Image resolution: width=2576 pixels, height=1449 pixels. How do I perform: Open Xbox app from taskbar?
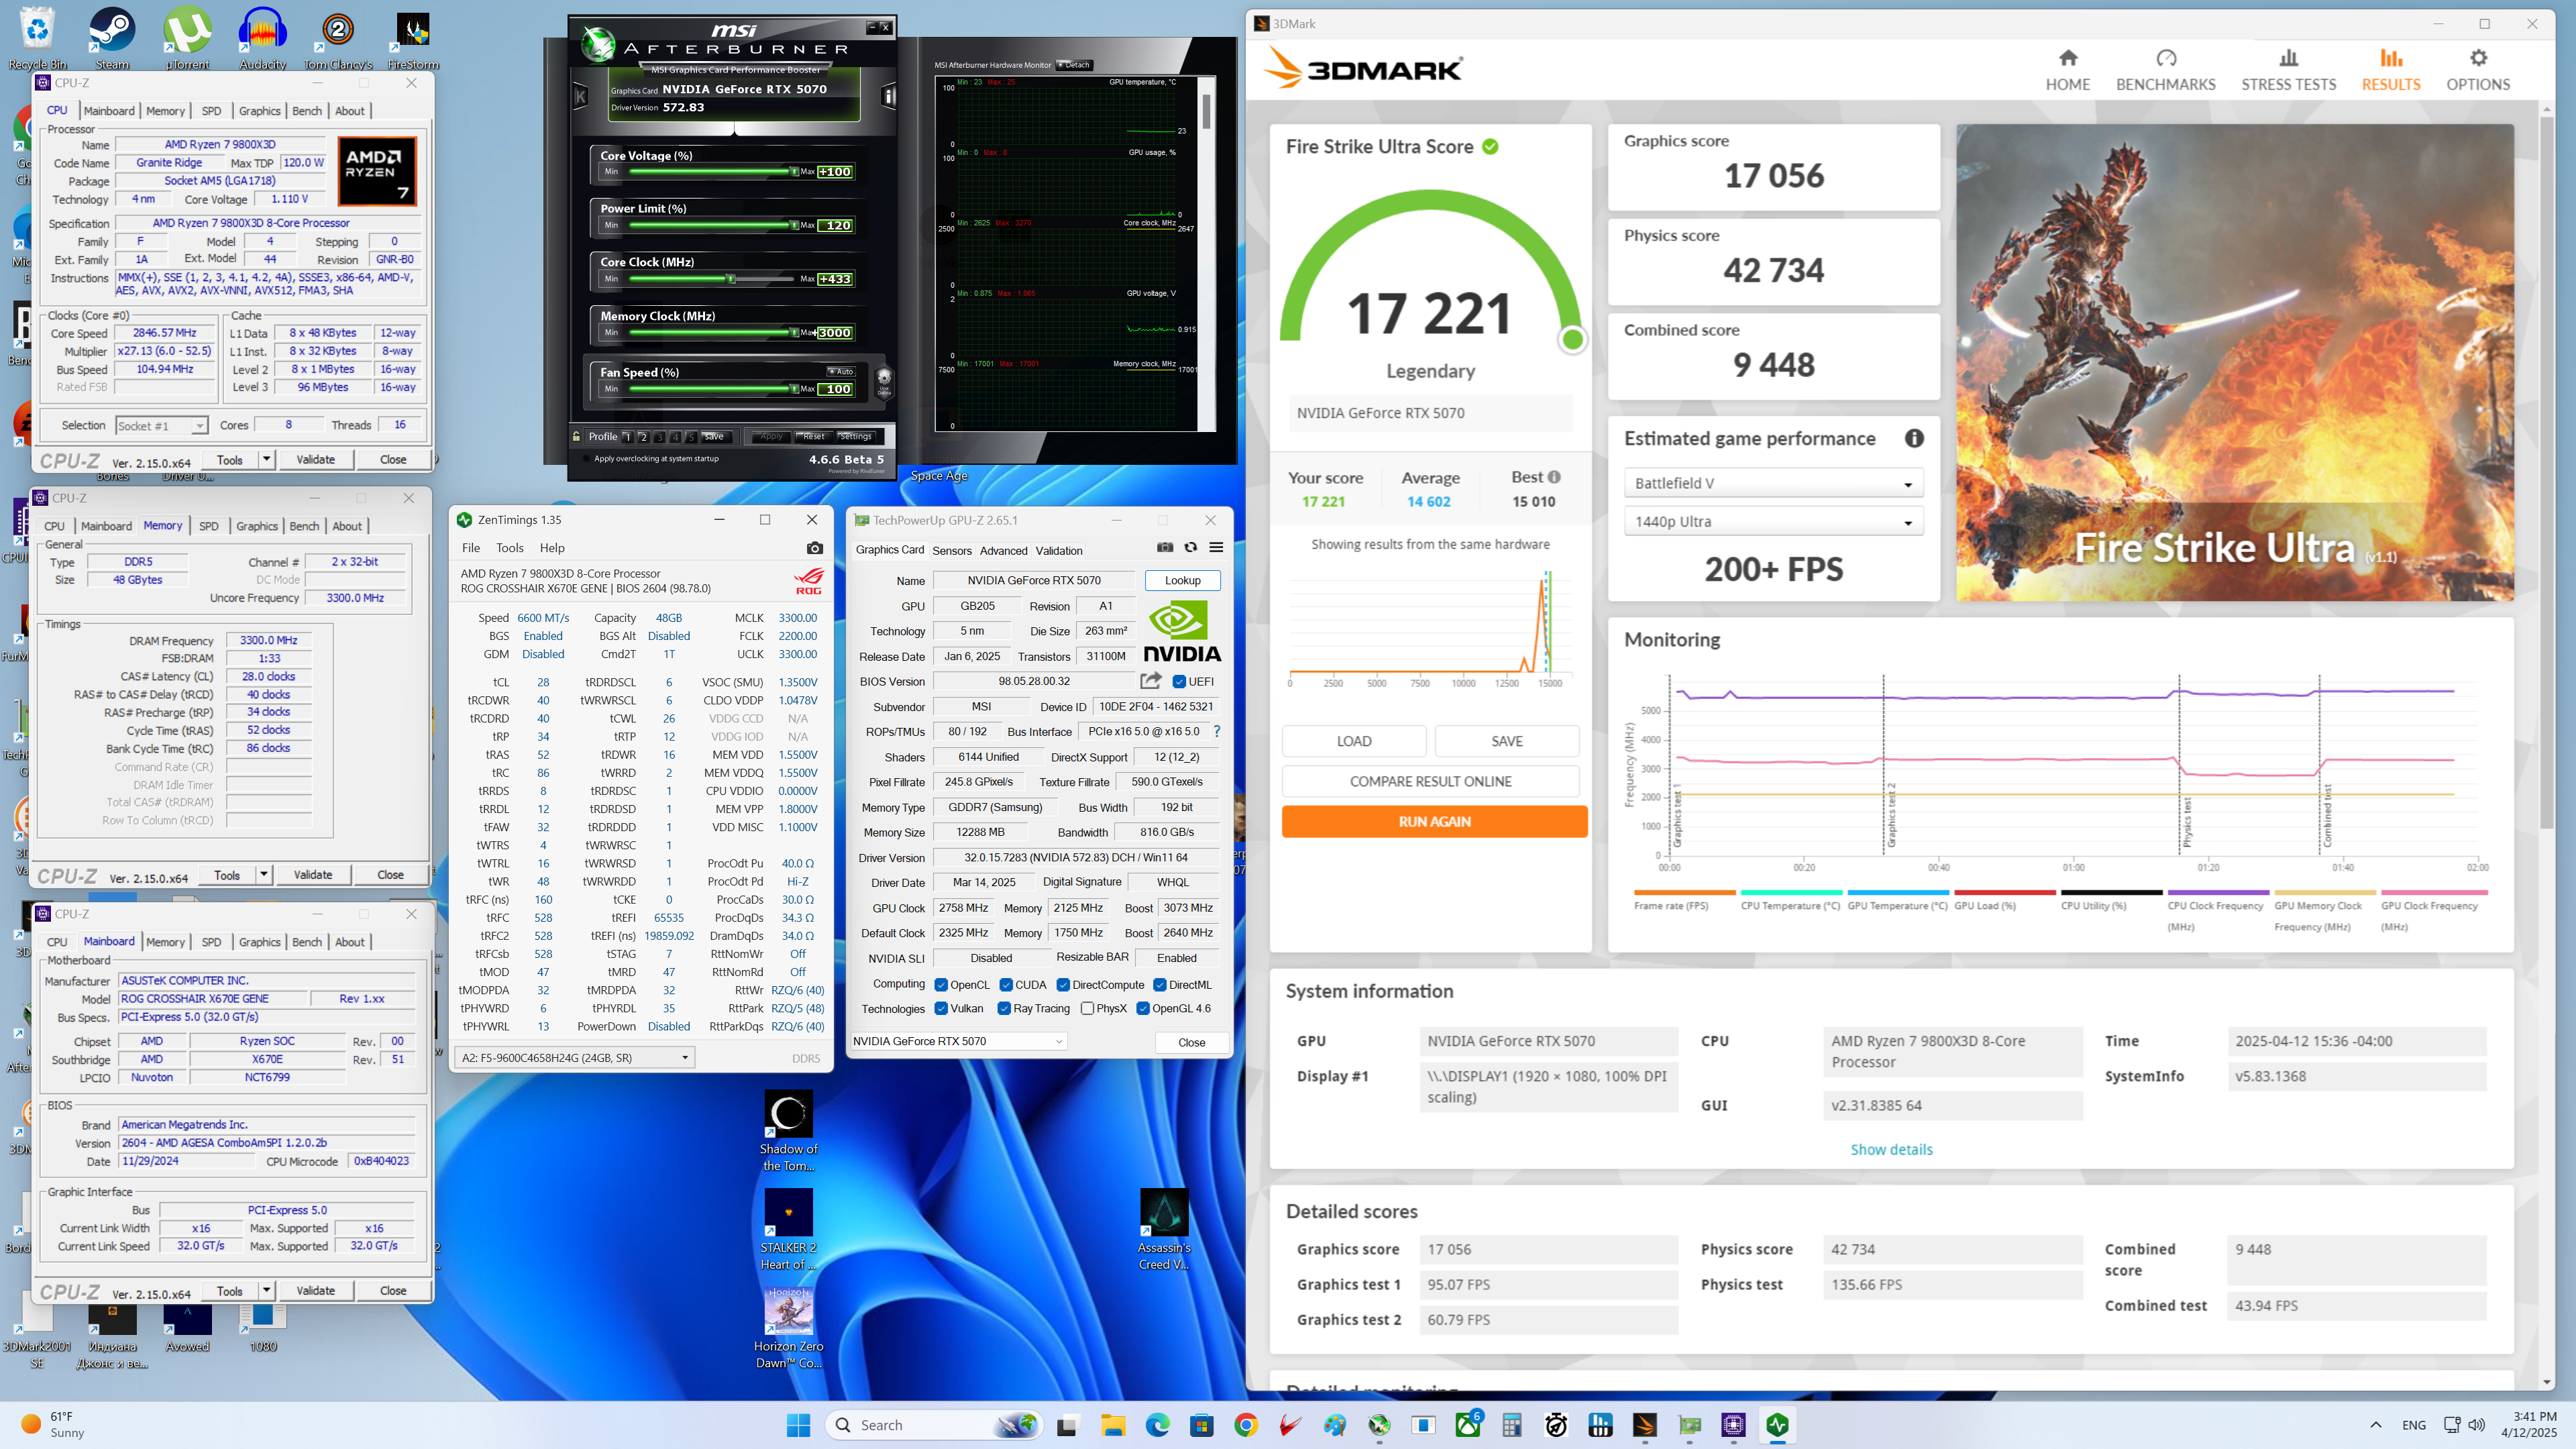tap(1467, 1425)
